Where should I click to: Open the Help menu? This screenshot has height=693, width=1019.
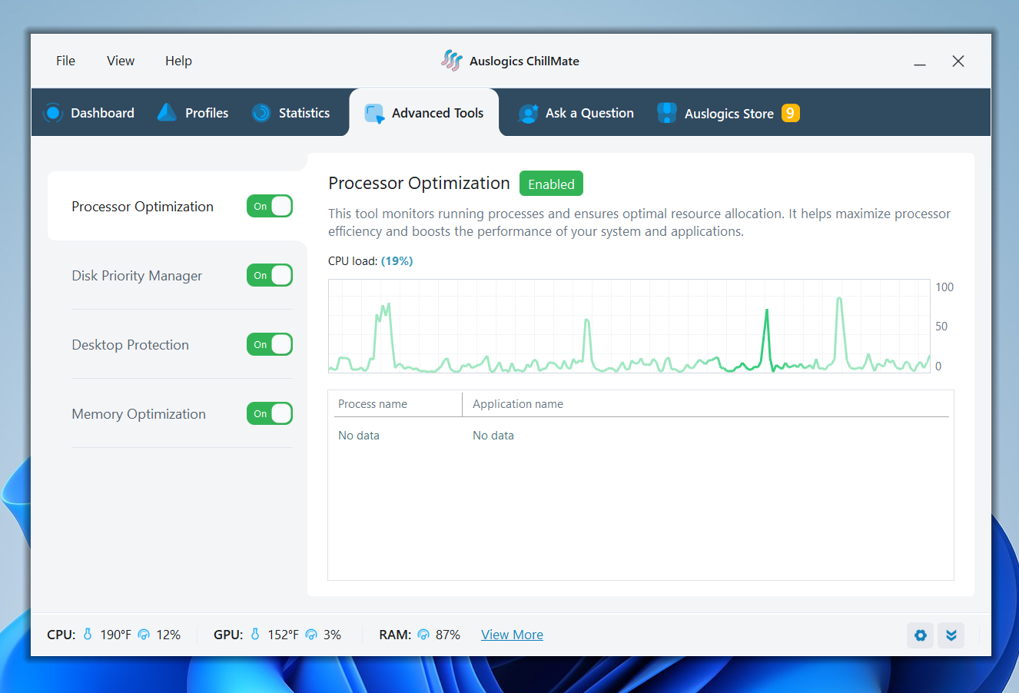coord(178,61)
